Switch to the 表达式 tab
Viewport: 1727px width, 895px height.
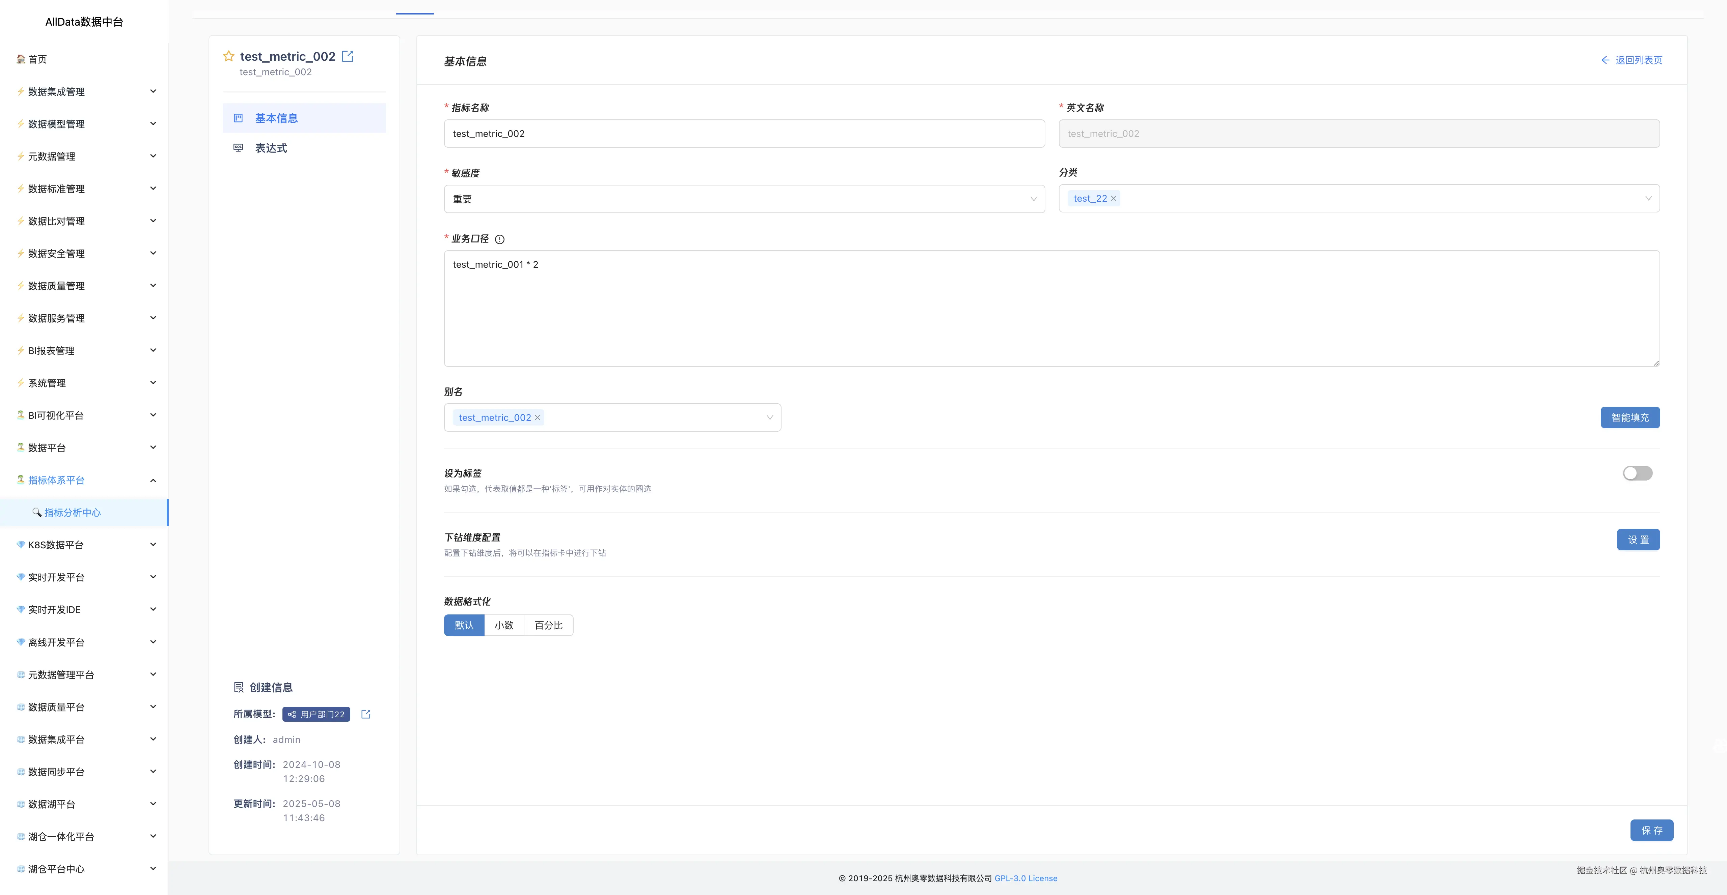[271, 148]
